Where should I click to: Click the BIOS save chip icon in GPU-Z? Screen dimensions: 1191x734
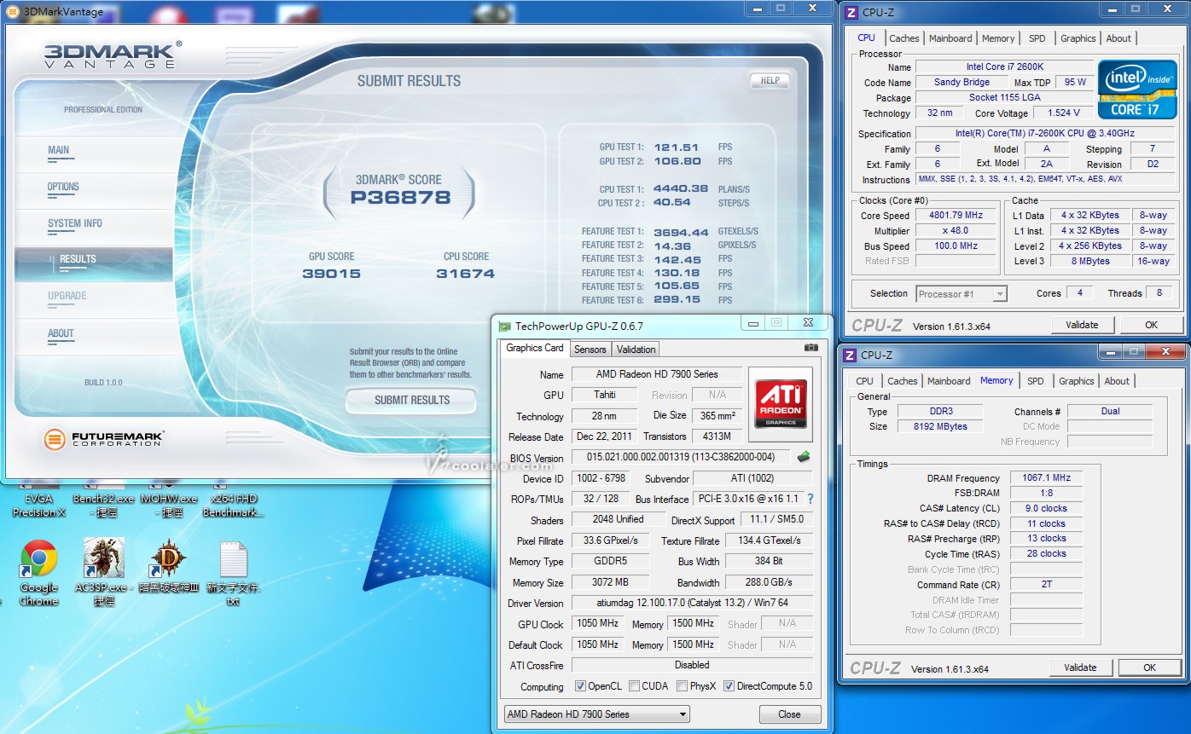click(804, 457)
